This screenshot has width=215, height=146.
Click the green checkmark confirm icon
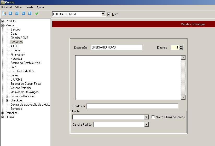click(x=37, y=13)
